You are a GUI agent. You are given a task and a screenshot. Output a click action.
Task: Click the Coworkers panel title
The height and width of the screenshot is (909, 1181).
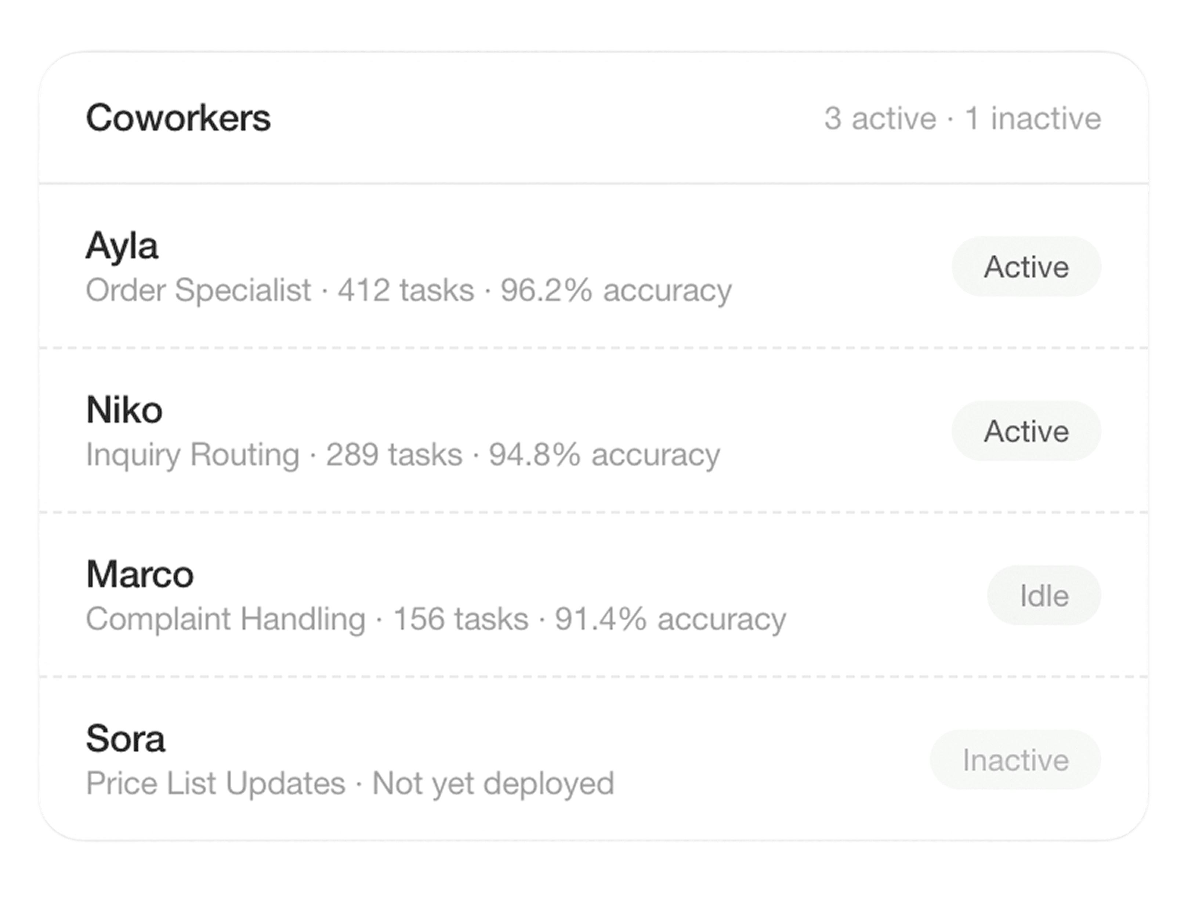pos(178,118)
